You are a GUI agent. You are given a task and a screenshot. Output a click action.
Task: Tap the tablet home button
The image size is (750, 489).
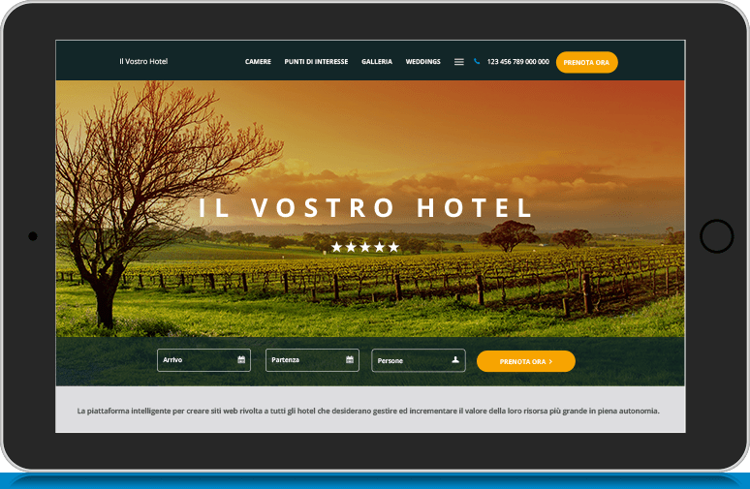(716, 236)
